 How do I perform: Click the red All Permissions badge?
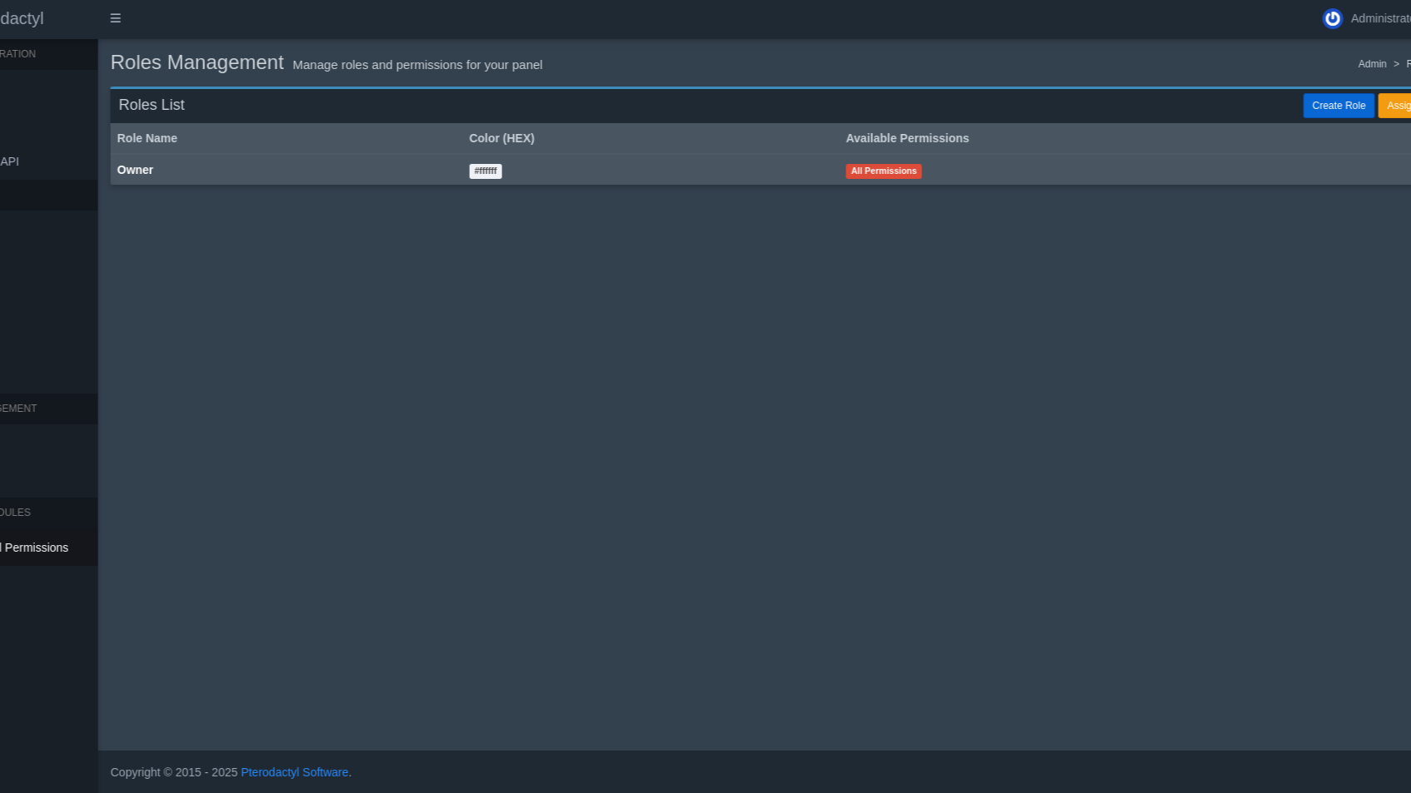click(x=883, y=171)
